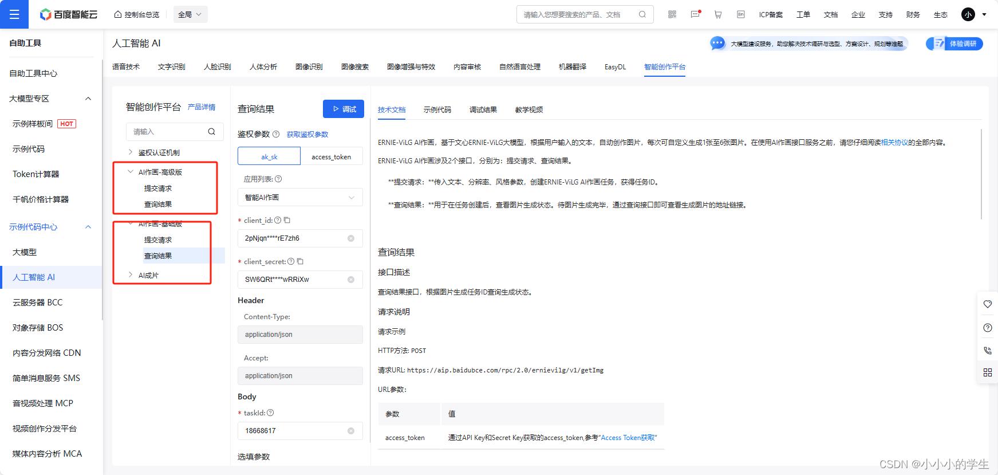Open the user avatar menu
Image resolution: width=998 pixels, height=475 pixels.
point(968,14)
